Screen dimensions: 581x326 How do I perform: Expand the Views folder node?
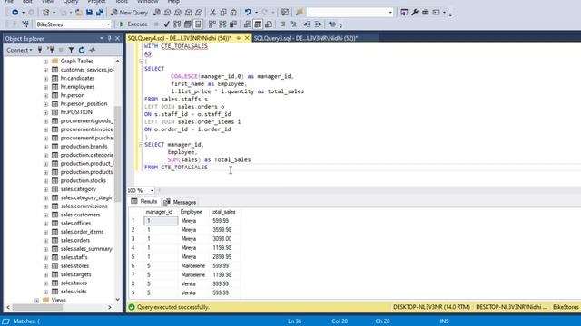pyautogui.click(x=36, y=301)
